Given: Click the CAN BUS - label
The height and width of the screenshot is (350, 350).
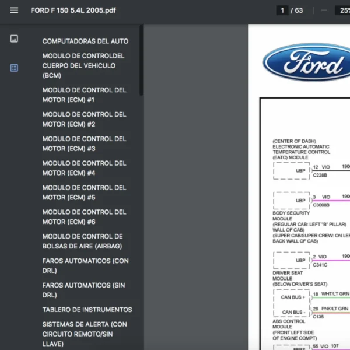Looking at the screenshot, I should pyautogui.click(x=293, y=312).
